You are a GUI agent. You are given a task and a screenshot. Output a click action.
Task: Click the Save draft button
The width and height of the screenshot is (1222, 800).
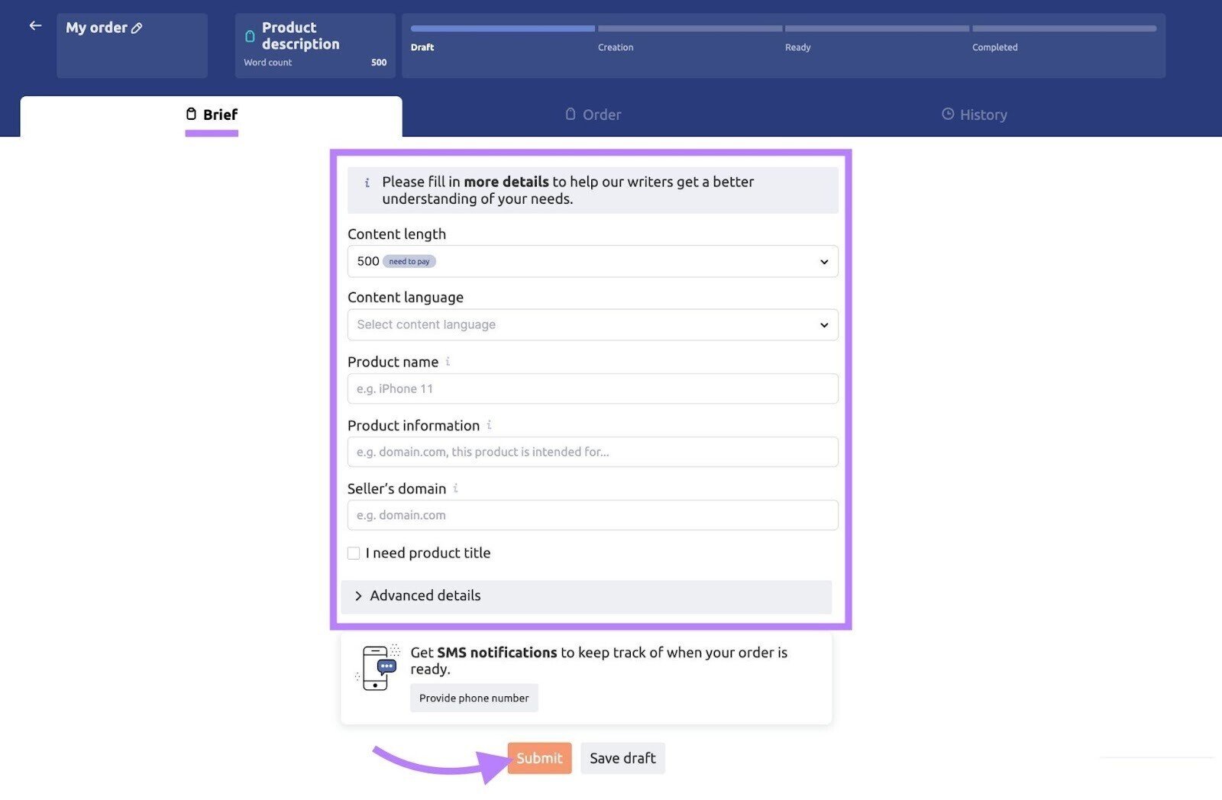622,759
